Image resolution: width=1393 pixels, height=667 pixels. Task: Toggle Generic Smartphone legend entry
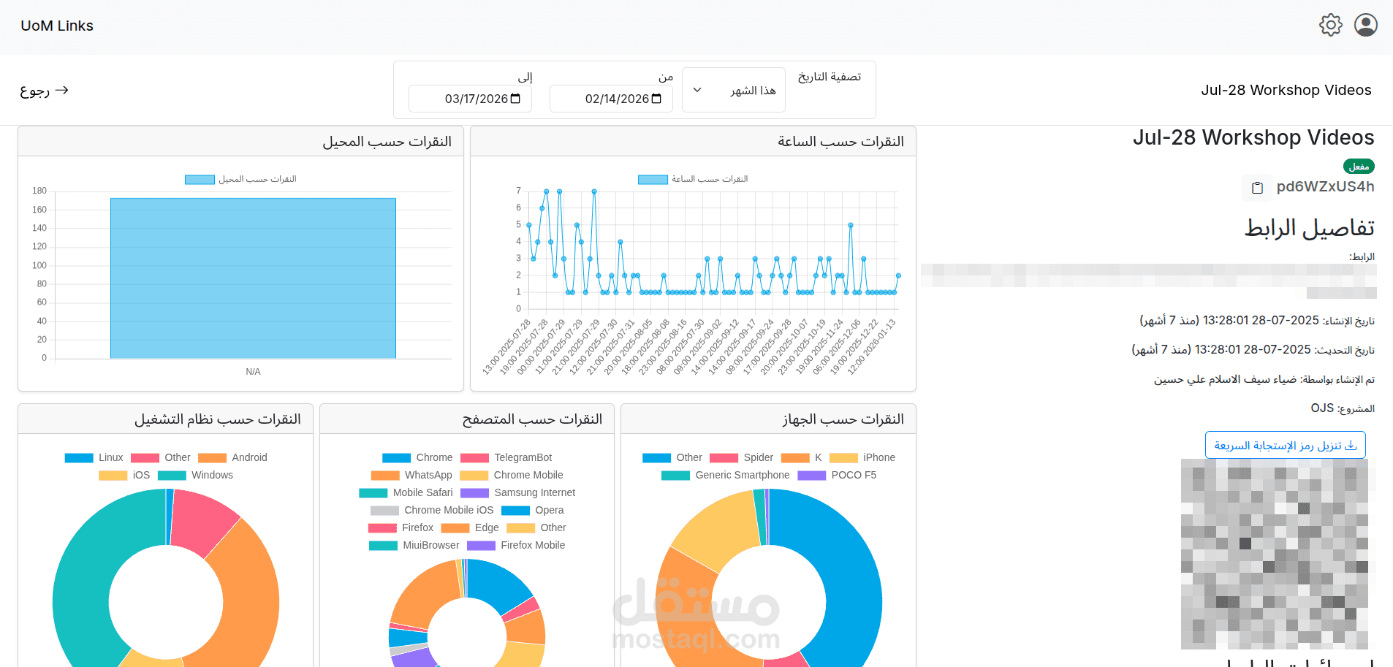(x=726, y=475)
